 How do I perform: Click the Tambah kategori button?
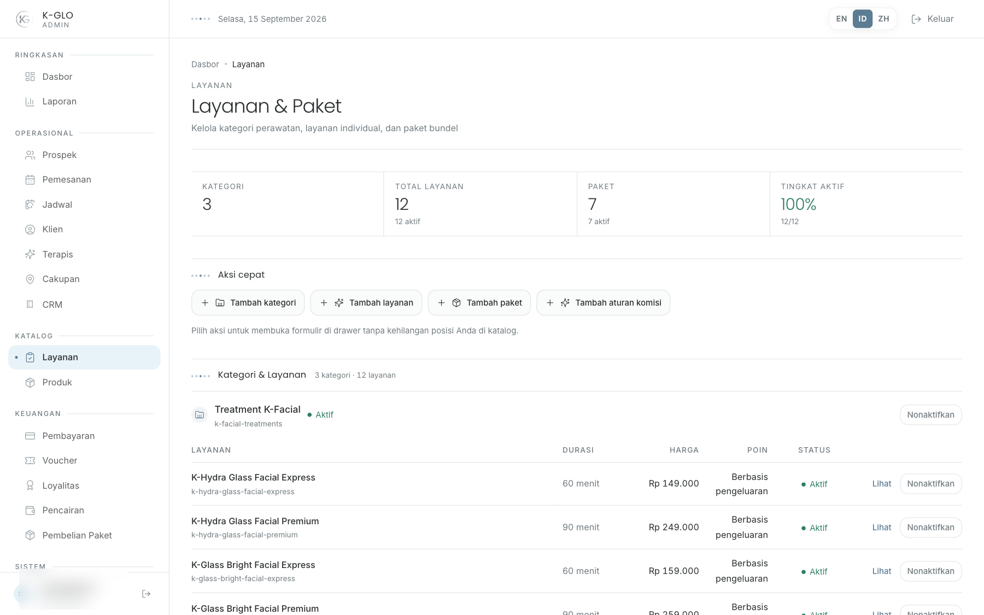248,303
